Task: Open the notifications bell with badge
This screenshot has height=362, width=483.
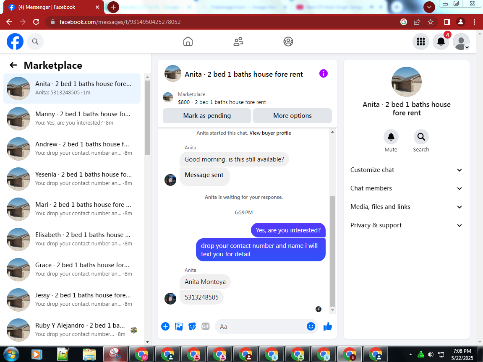Action: click(441, 42)
